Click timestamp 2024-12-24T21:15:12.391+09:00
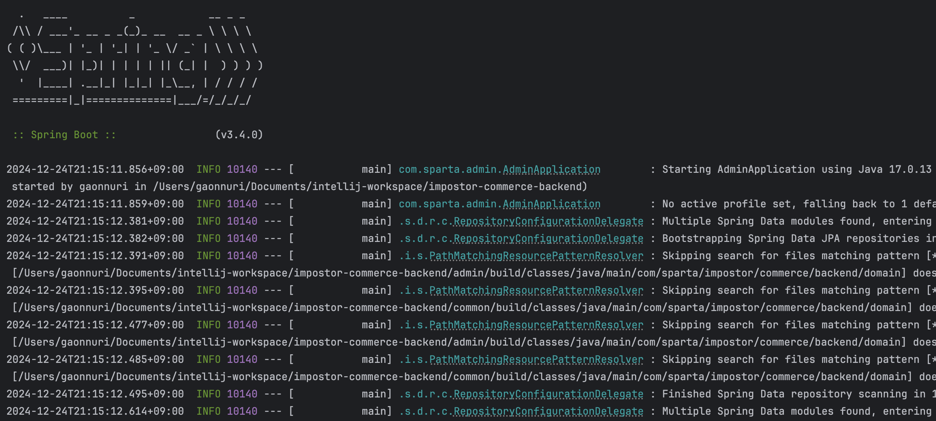The height and width of the screenshot is (421, 936). 95,256
